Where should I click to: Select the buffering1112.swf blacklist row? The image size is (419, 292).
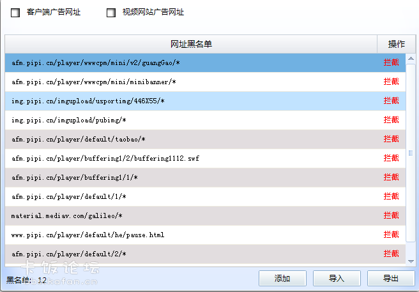205,158
